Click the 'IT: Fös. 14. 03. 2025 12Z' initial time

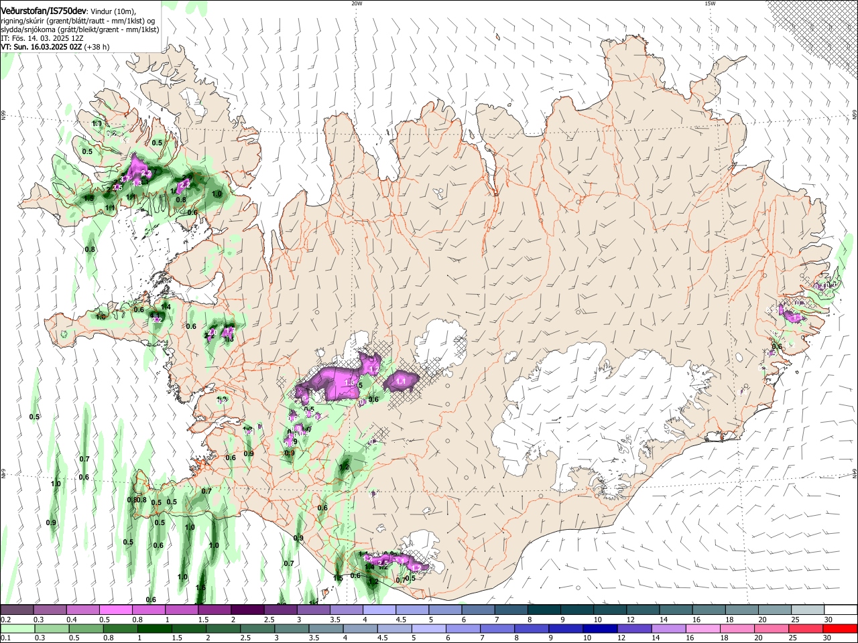click(x=42, y=38)
